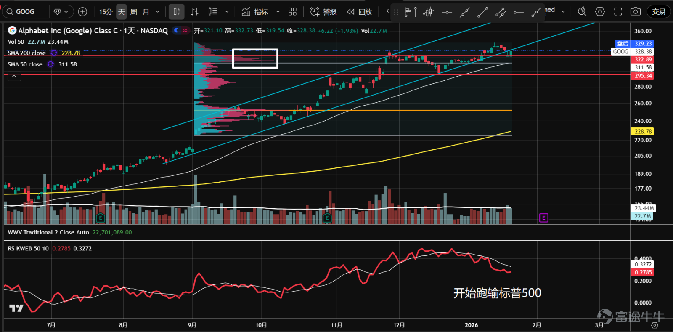Select the struck-through candles drawing tool

(428, 12)
